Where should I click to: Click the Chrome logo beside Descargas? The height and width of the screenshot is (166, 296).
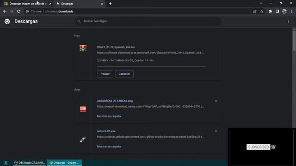7,21
